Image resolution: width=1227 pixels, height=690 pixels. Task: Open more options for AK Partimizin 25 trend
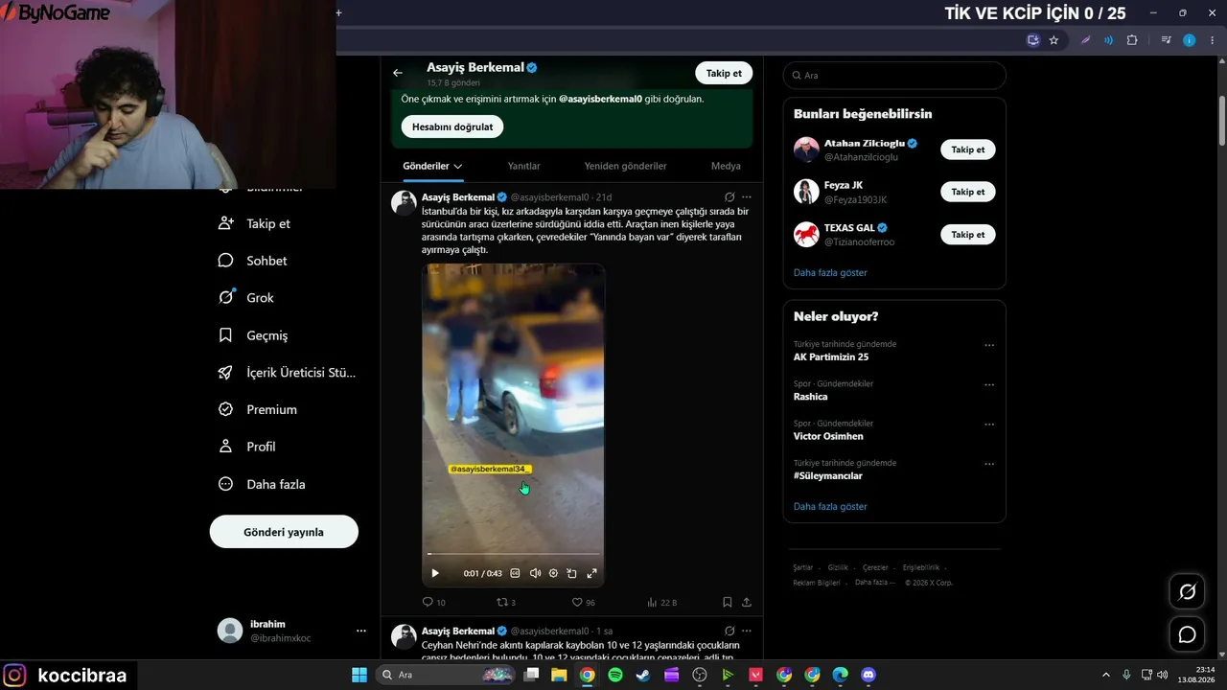[989, 345]
